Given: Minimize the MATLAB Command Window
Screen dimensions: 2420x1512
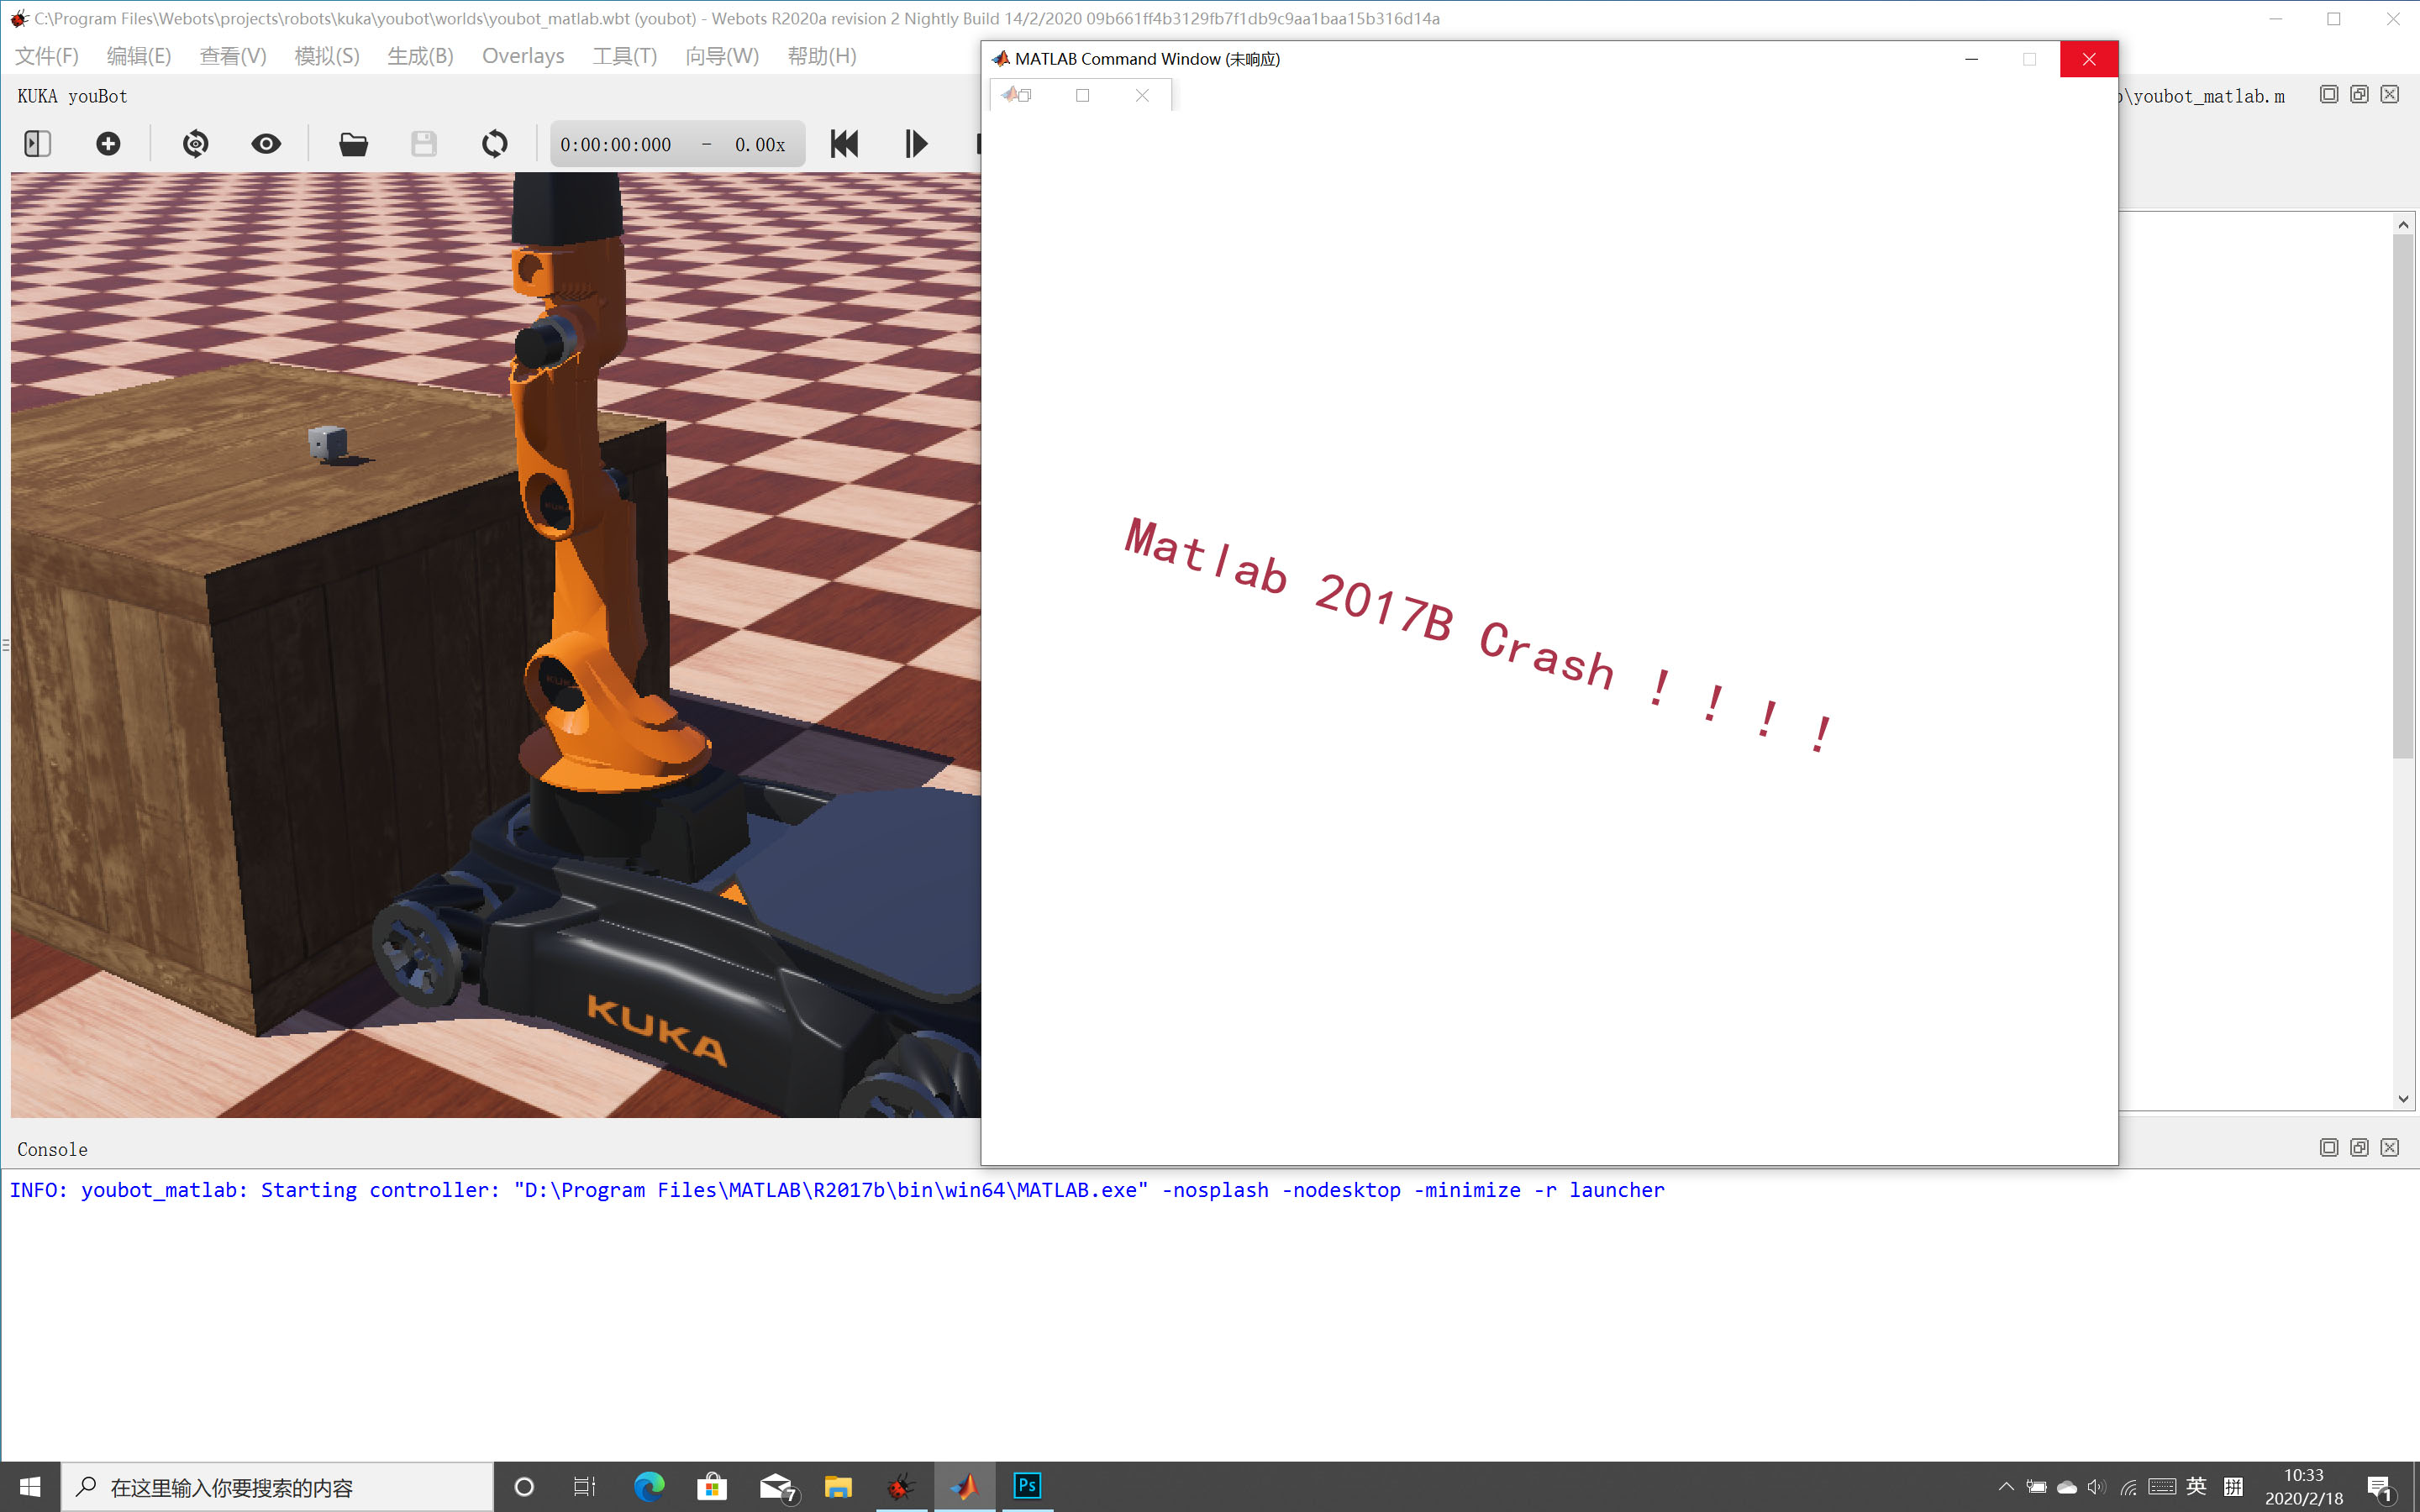Looking at the screenshot, I should (1971, 59).
